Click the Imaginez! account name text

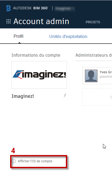coord(23,96)
